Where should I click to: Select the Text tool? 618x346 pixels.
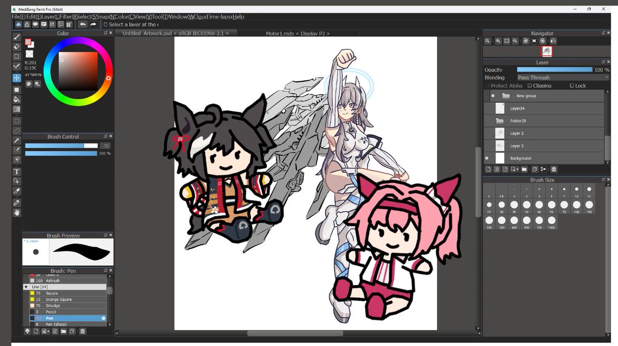(x=16, y=171)
